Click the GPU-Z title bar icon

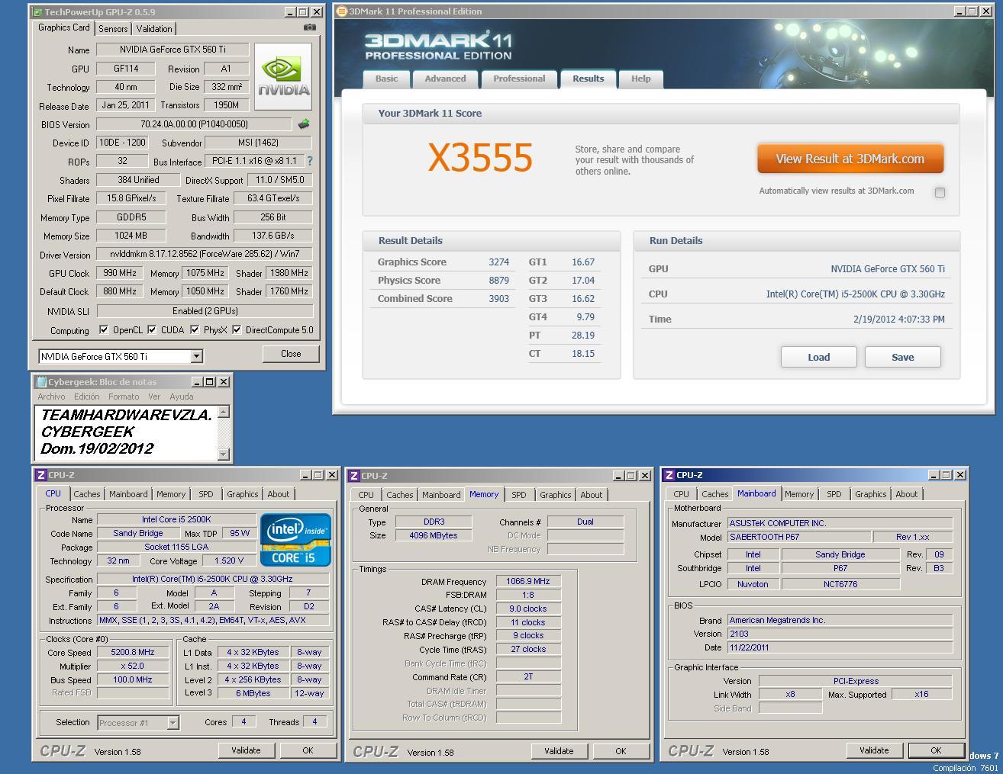tap(38, 12)
